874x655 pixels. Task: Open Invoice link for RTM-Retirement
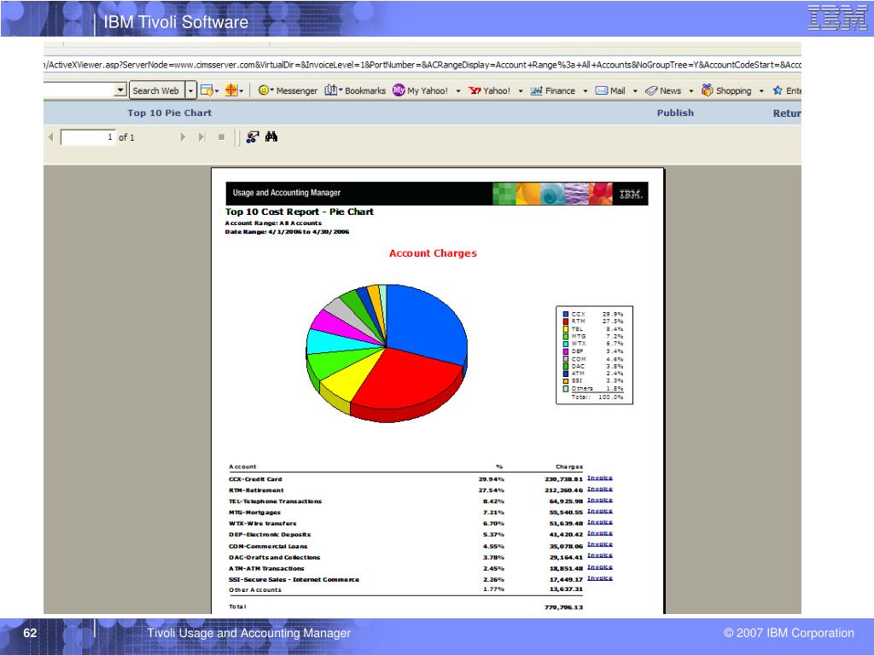point(600,489)
